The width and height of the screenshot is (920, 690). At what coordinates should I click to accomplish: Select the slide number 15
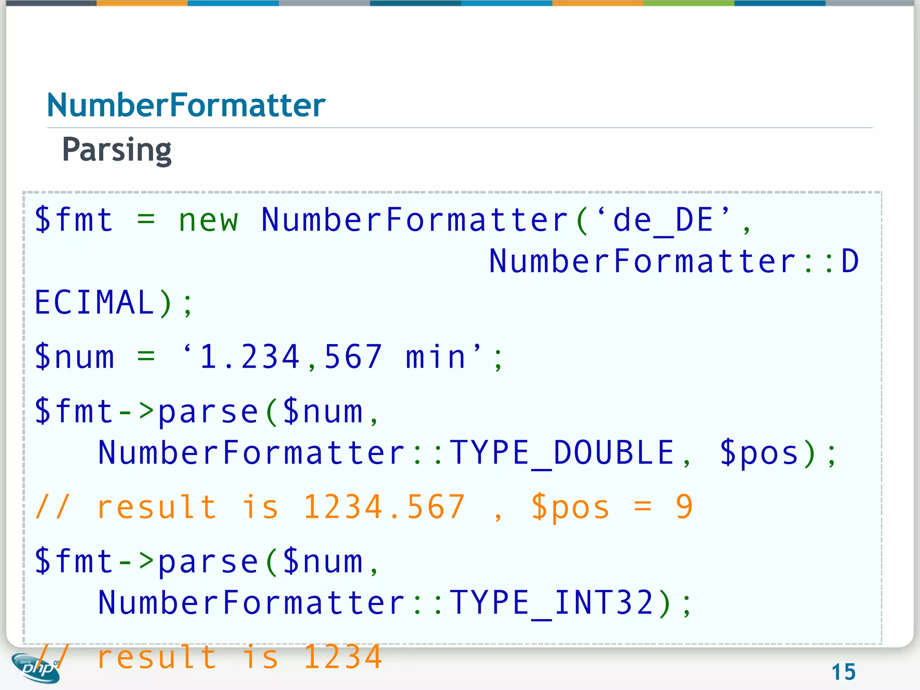tap(844, 672)
